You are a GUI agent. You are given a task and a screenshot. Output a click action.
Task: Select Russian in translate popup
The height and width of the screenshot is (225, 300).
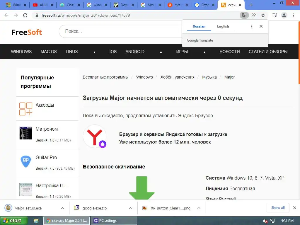coord(199,26)
